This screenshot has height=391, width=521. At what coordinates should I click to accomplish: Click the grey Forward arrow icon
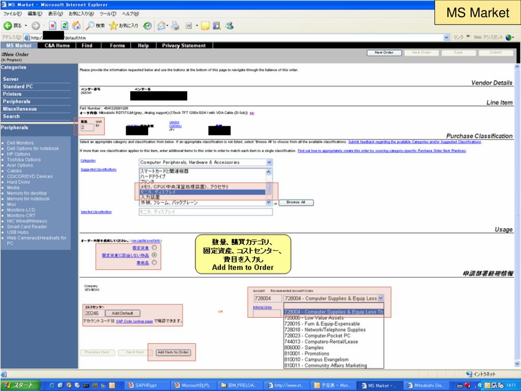36,25
